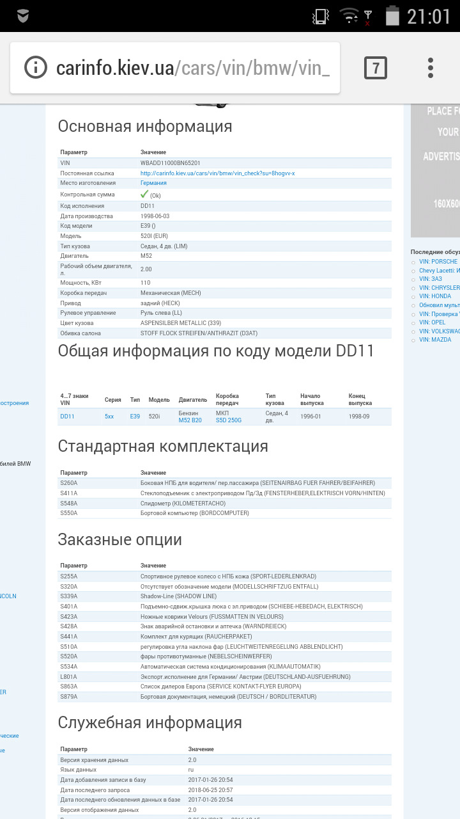Open the DD11 link in model table
Screen dimensions: 460x819
click(67, 417)
